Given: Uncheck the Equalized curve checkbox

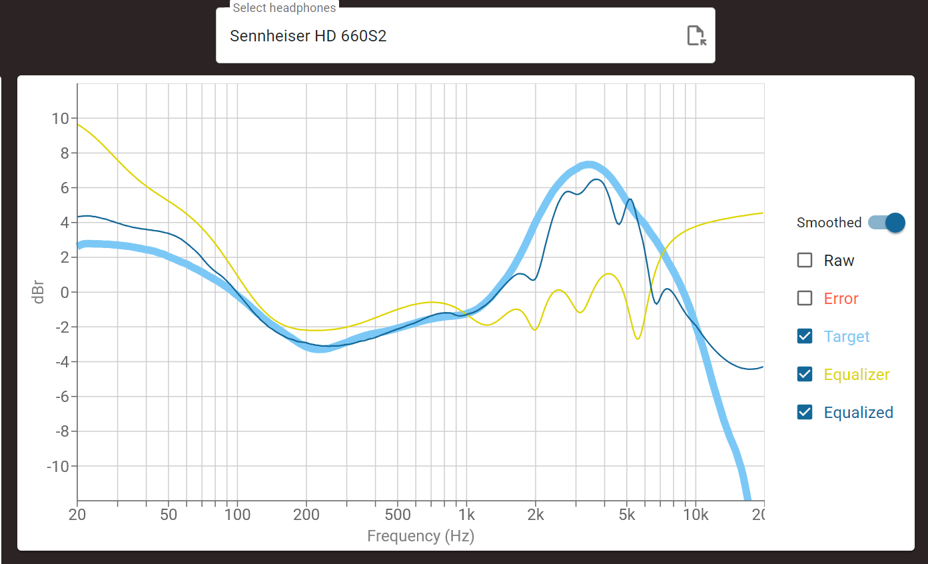Looking at the screenshot, I should tap(805, 413).
